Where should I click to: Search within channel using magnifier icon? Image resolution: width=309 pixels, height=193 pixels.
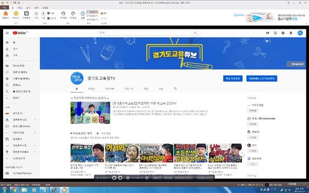[x=175, y=89]
